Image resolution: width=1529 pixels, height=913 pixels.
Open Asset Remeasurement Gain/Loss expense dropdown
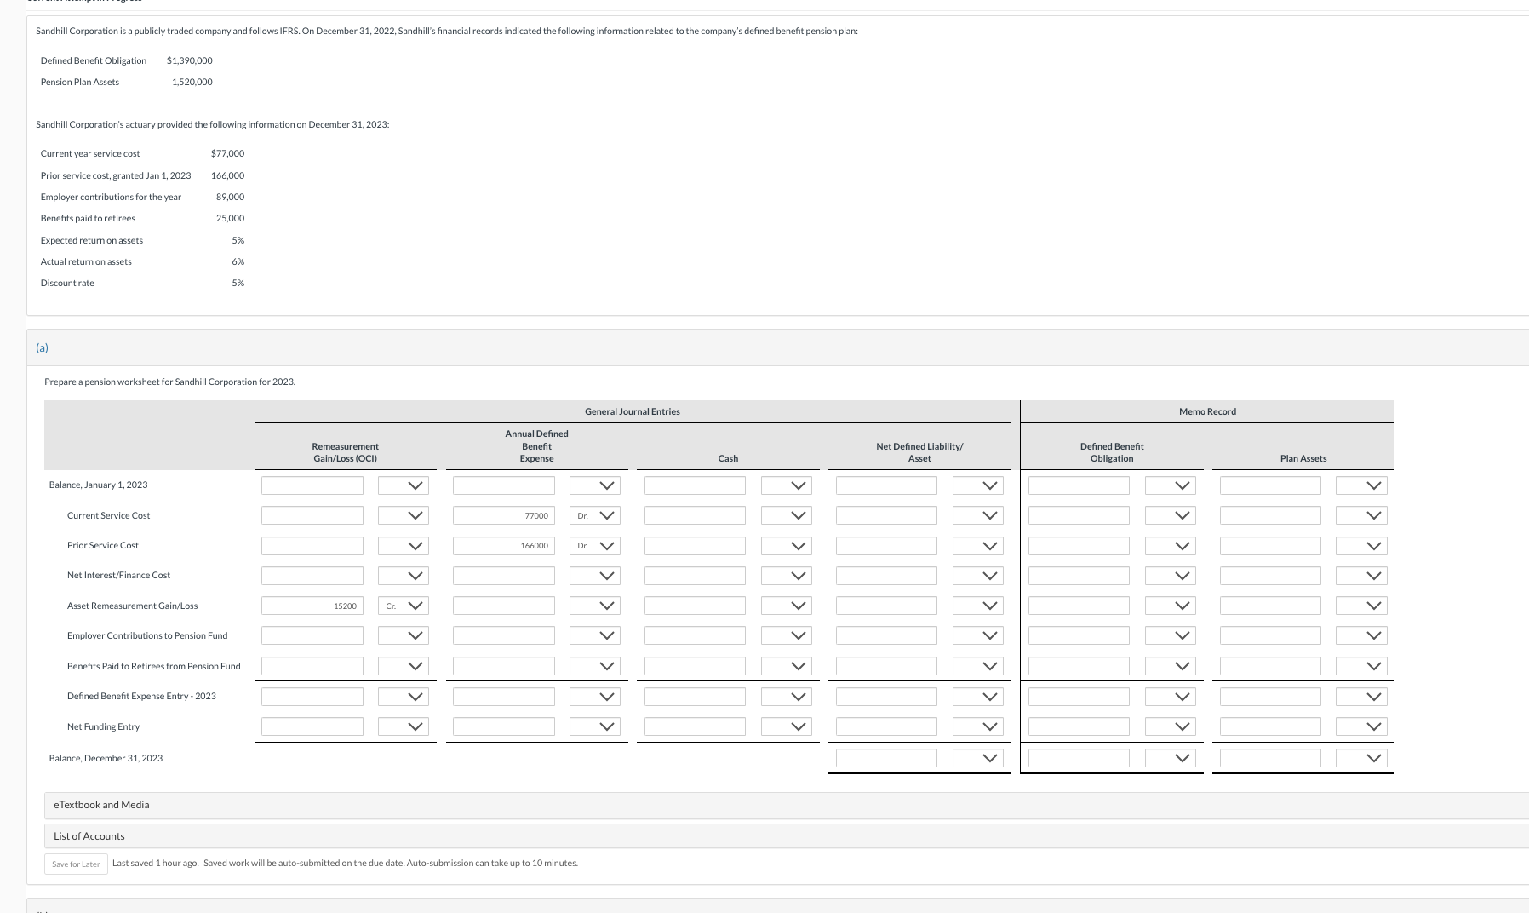(595, 606)
